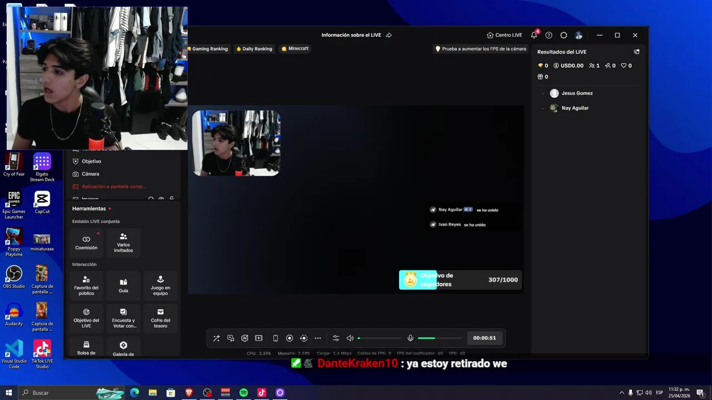Viewport: 712px width, 400px height.
Task: Open the Minecraft tag tab
Action: [295, 49]
